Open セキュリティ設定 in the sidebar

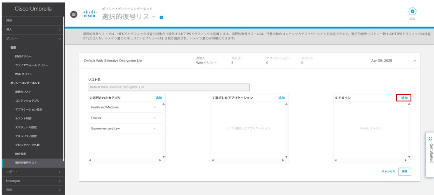click(26, 136)
